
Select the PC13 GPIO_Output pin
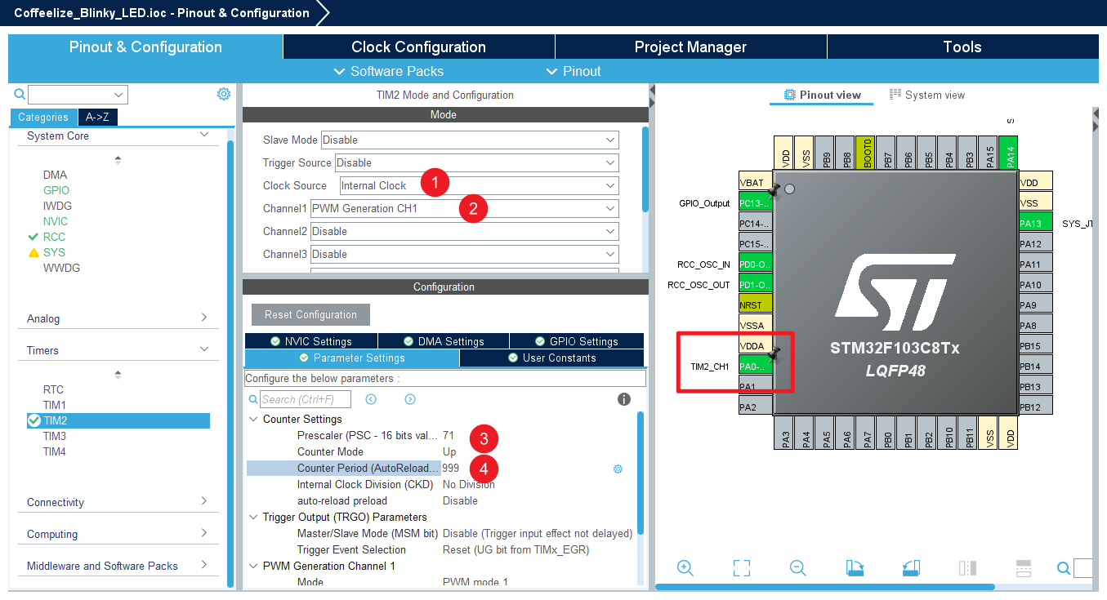[754, 203]
